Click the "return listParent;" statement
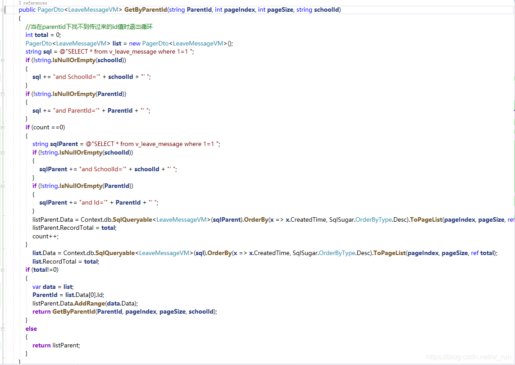The height and width of the screenshot is (365, 515). tap(56, 345)
